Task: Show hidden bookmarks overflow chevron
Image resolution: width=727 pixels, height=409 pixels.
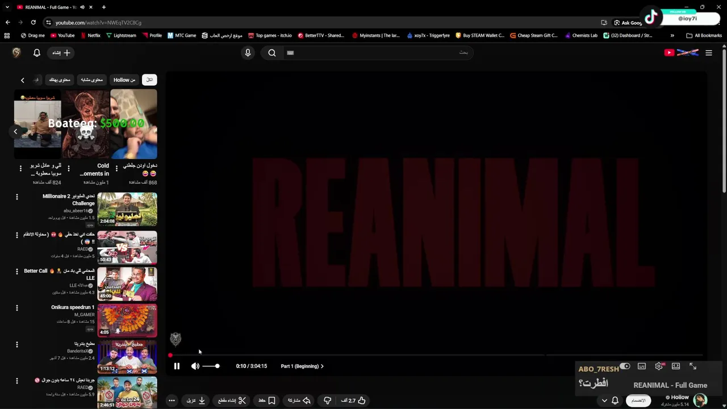Action: 672,35
